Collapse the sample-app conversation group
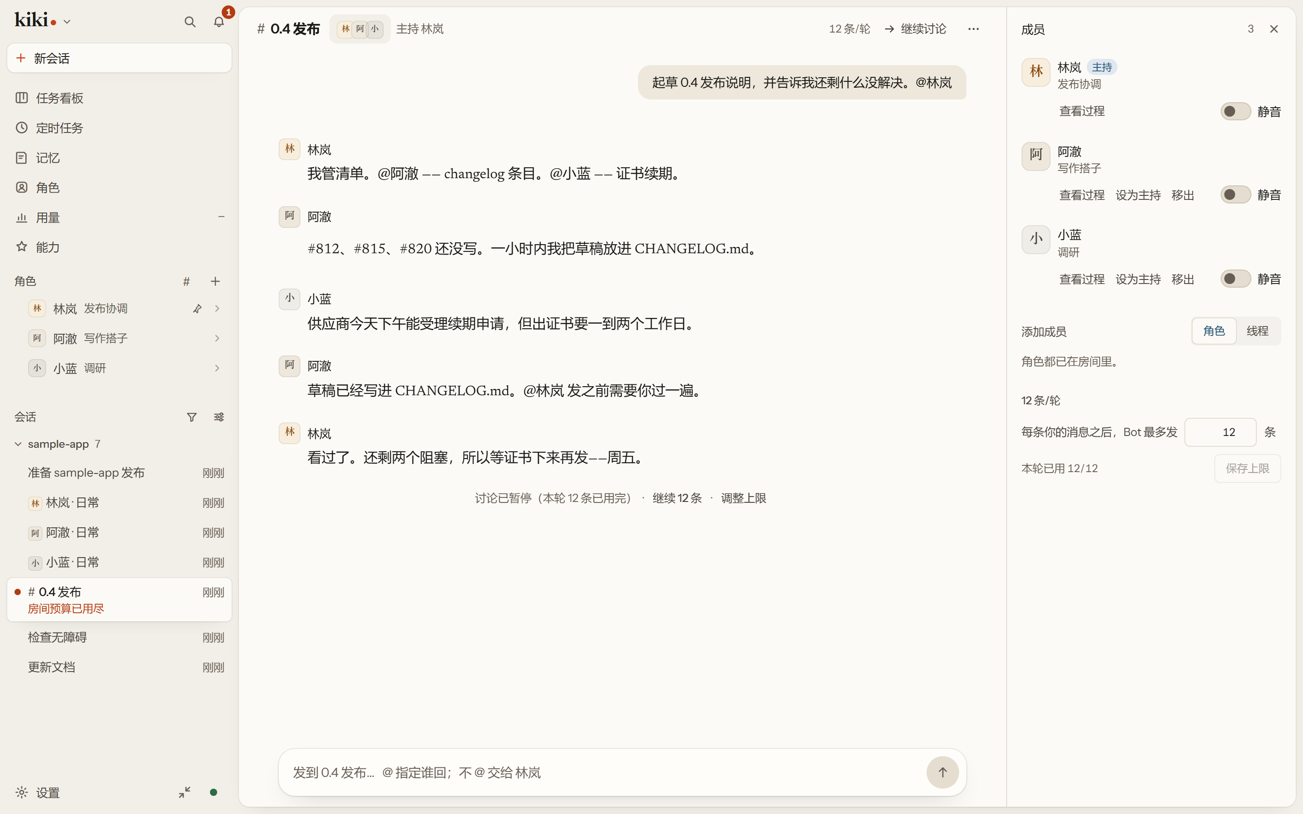The height and width of the screenshot is (814, 1303). tap(18, 444)
